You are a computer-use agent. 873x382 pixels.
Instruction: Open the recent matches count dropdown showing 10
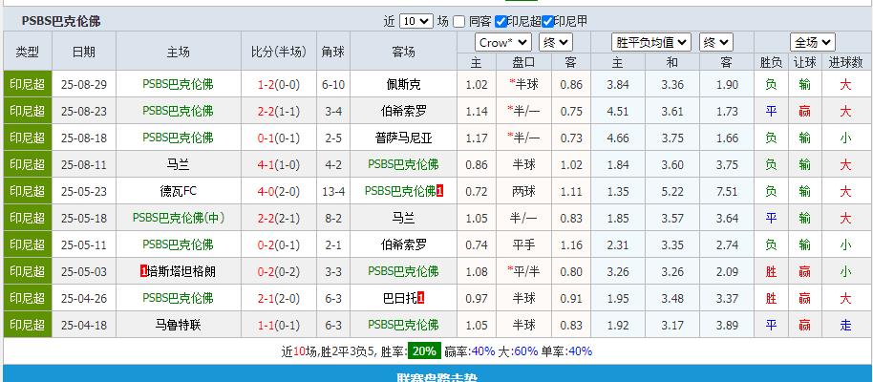click(415, 21)
